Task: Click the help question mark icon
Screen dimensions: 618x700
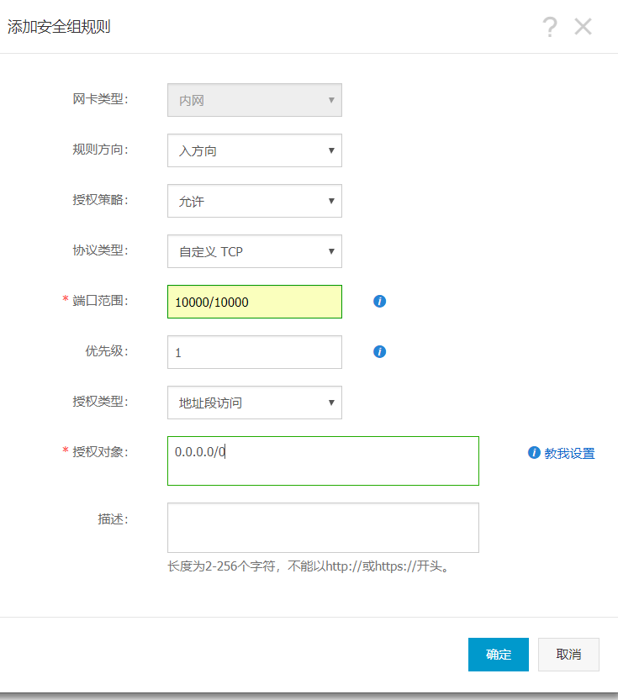Action: (x=550, y=27)
